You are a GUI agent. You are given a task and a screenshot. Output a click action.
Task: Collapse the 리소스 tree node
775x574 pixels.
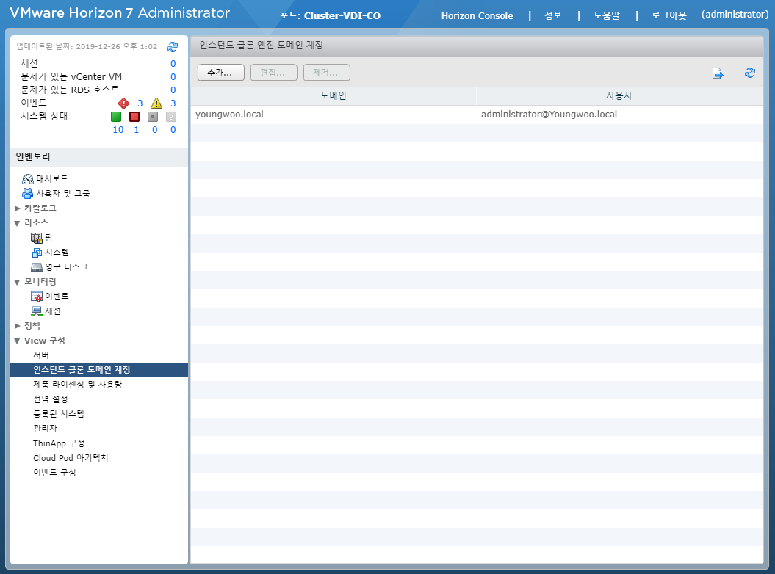tap(18, 223)
